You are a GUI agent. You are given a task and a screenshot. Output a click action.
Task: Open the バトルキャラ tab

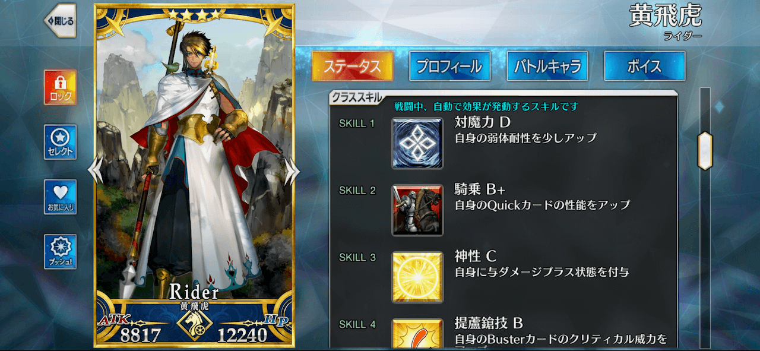click(547, 66)
